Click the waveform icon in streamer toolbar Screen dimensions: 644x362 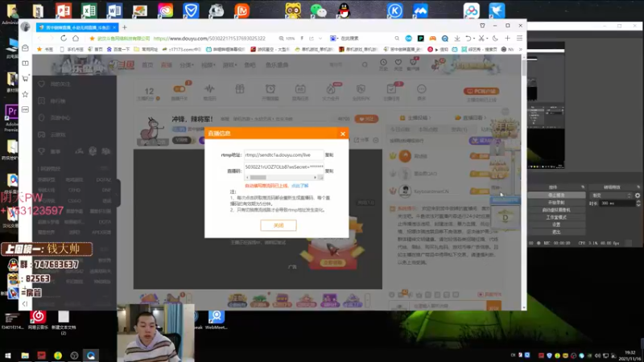(209, 89)
